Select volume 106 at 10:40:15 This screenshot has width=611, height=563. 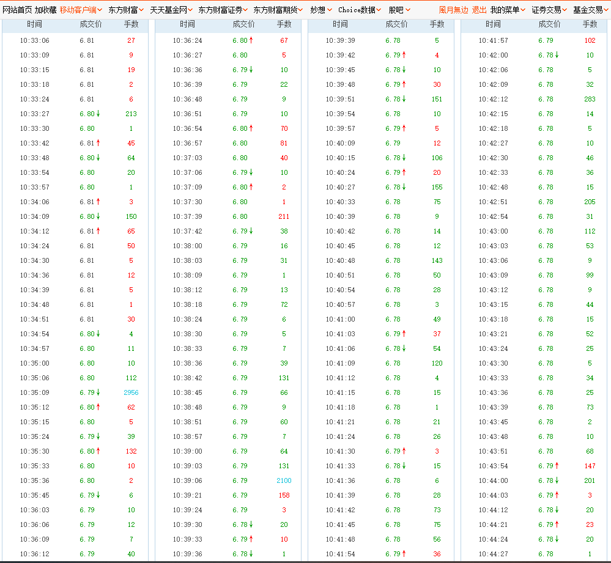click(x=437, y=158)
